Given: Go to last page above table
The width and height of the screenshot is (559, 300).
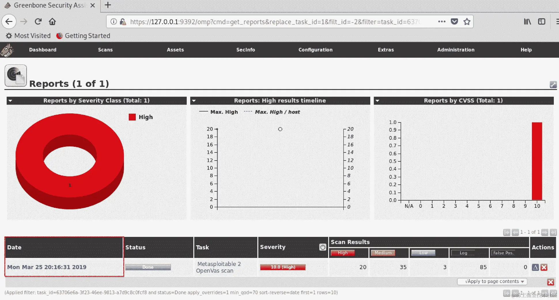Looking at the screenshot, I should [553, 232].
